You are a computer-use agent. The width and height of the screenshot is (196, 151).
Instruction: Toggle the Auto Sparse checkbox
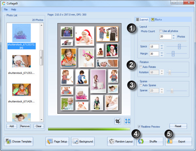[x=141, y=85]
